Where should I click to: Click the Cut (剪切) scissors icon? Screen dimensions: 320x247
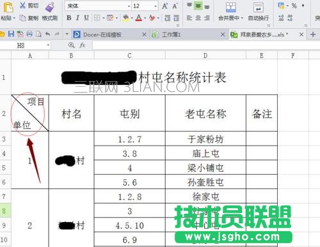[x=22, y=5]
